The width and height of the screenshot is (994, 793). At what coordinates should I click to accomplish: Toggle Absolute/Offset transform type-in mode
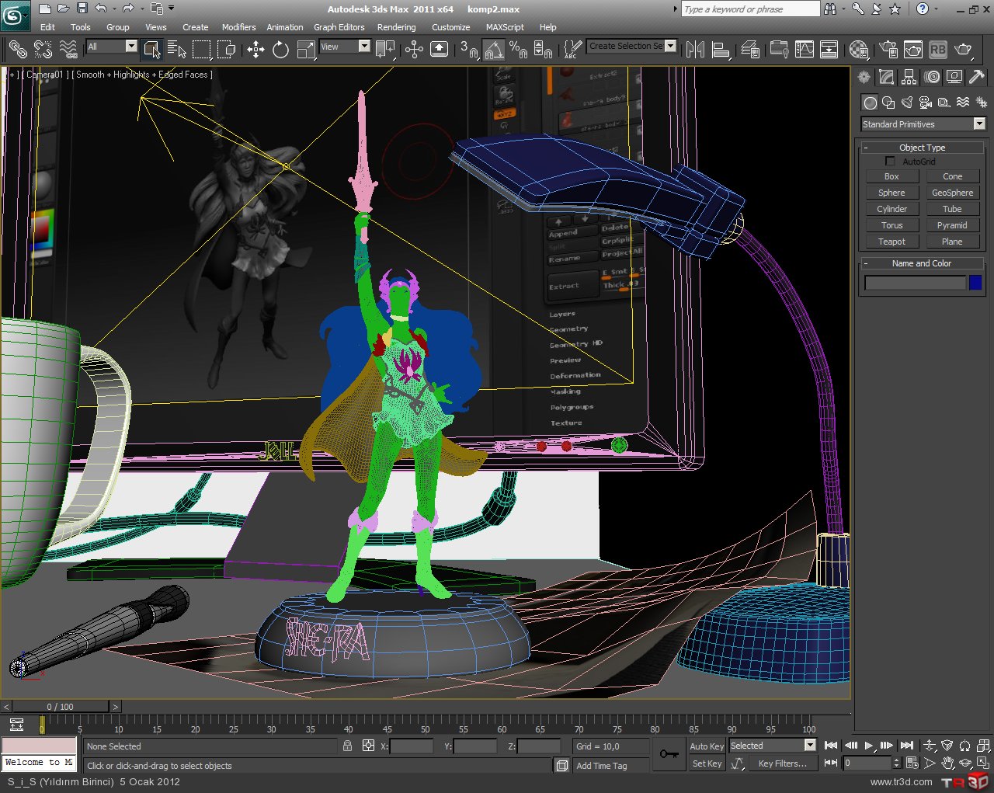coord(369,746)
